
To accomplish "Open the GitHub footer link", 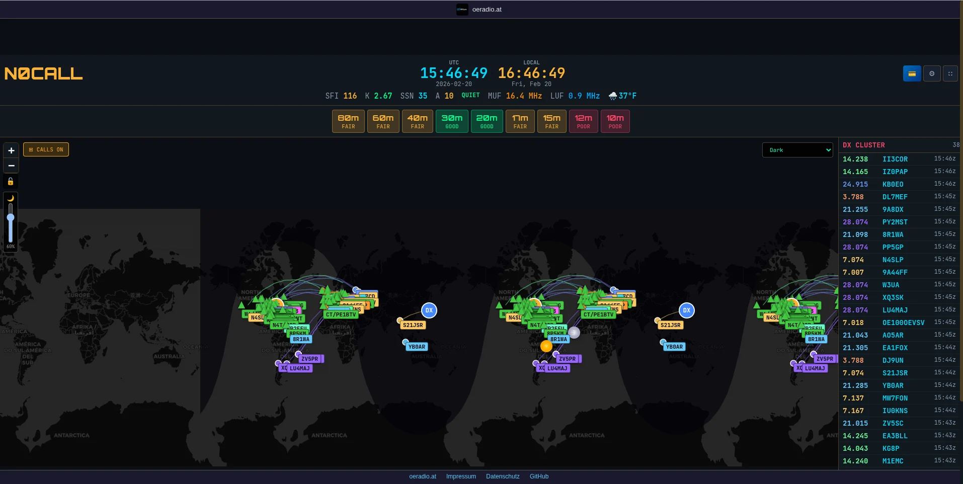I will click(539, 476).
